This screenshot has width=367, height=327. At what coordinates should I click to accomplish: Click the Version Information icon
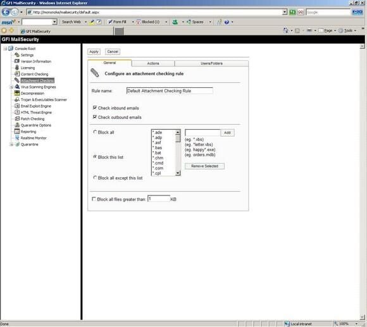coord(17,61)
